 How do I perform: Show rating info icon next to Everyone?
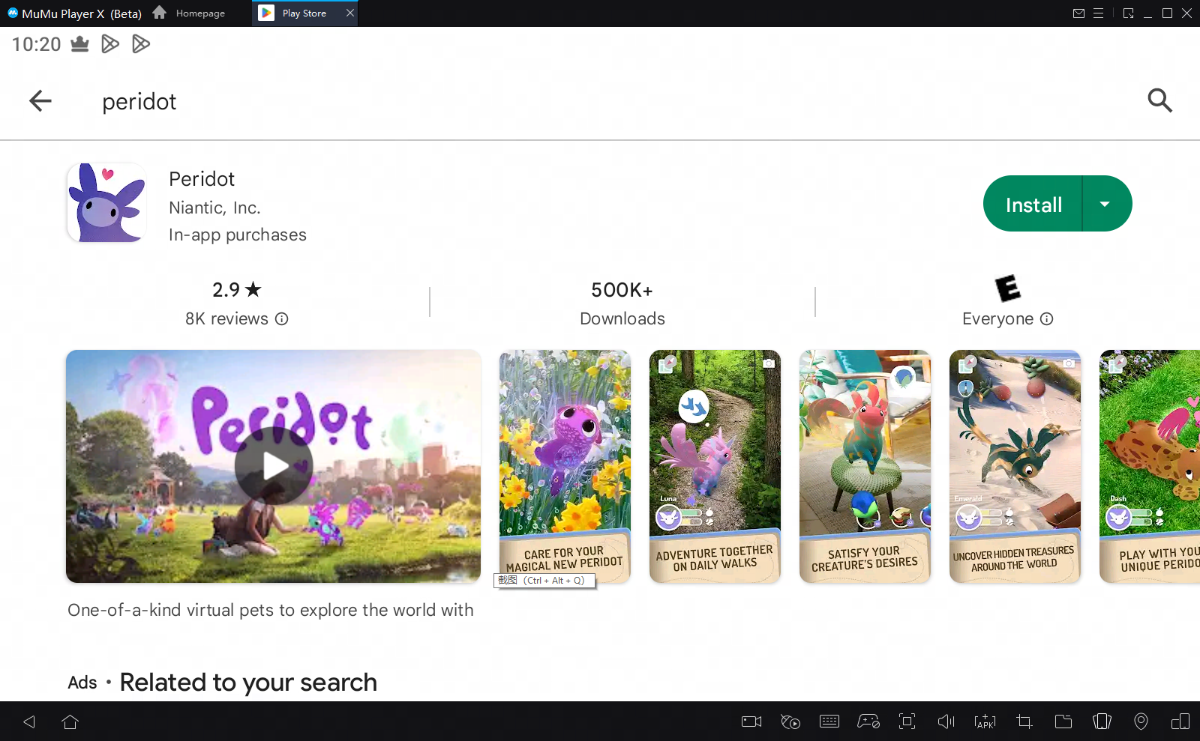click(1047, 319)
